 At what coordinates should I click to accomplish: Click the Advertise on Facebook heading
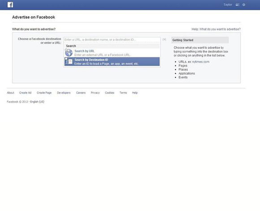pyautogui.click(x=34, y=17)
